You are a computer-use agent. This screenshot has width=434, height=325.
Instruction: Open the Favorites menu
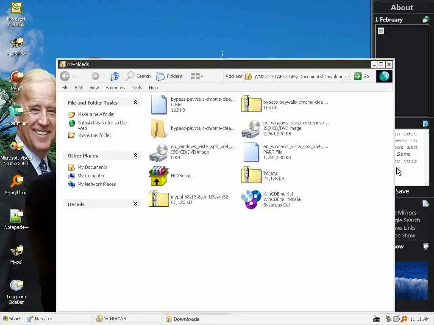coord(115,88)
